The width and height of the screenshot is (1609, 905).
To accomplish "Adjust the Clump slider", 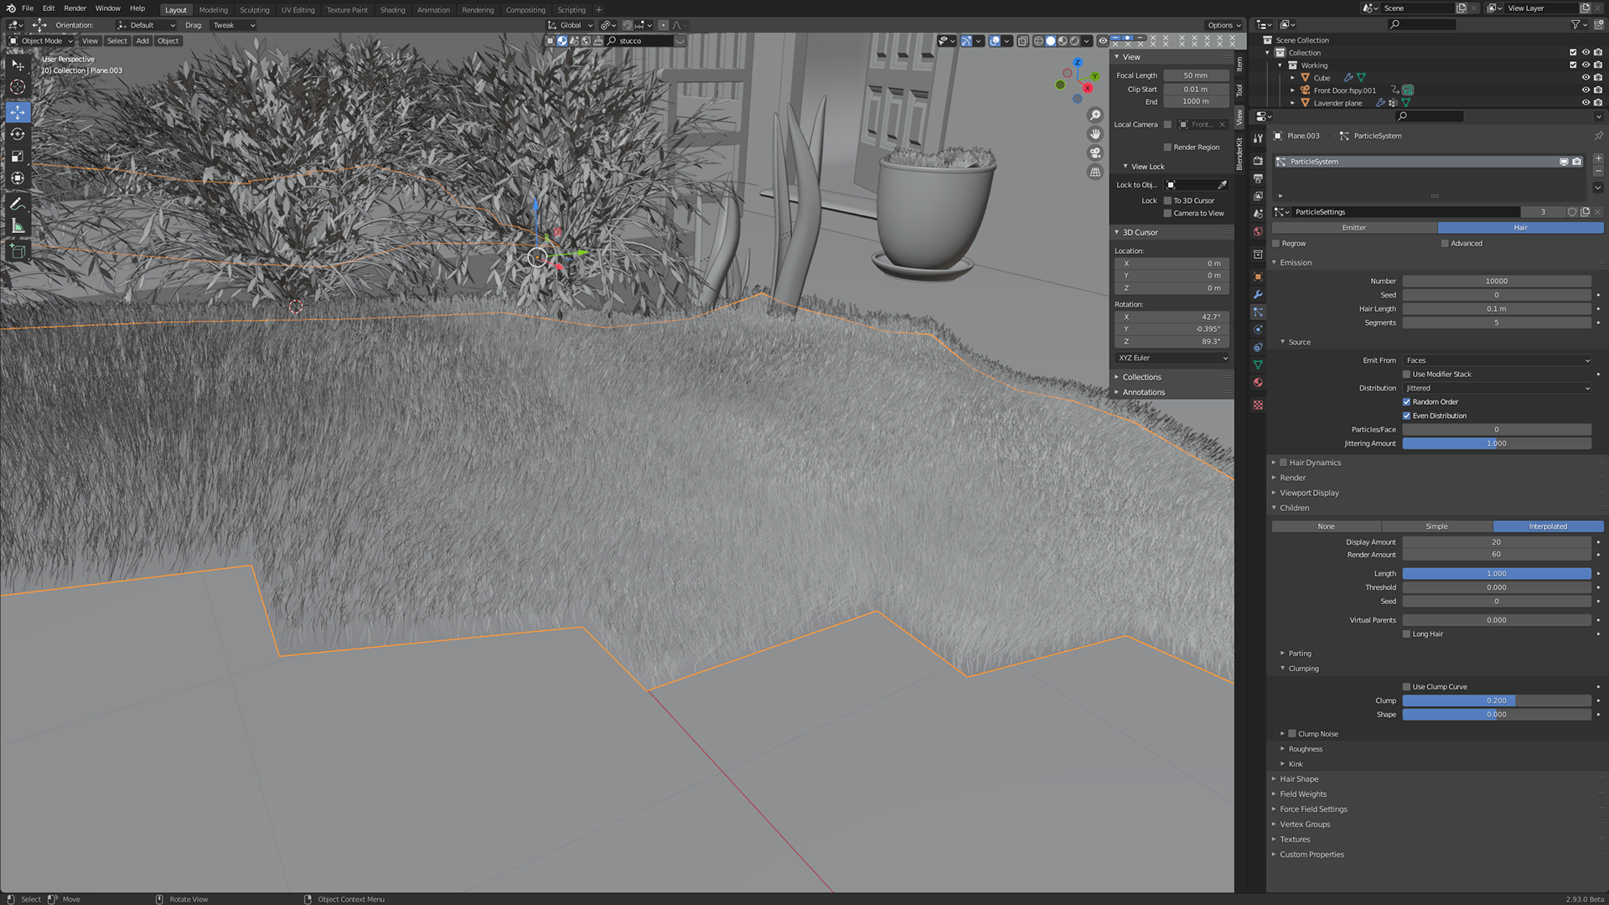I will coord(1496,701).
